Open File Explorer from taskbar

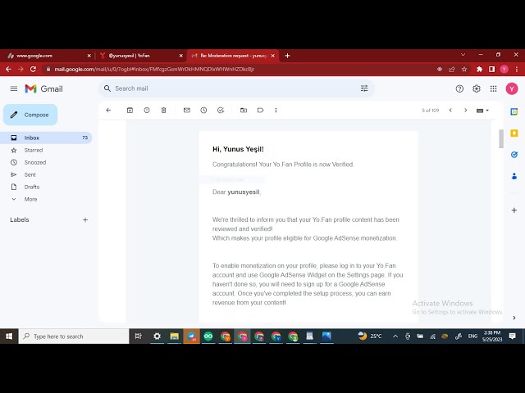coord(174,337)
